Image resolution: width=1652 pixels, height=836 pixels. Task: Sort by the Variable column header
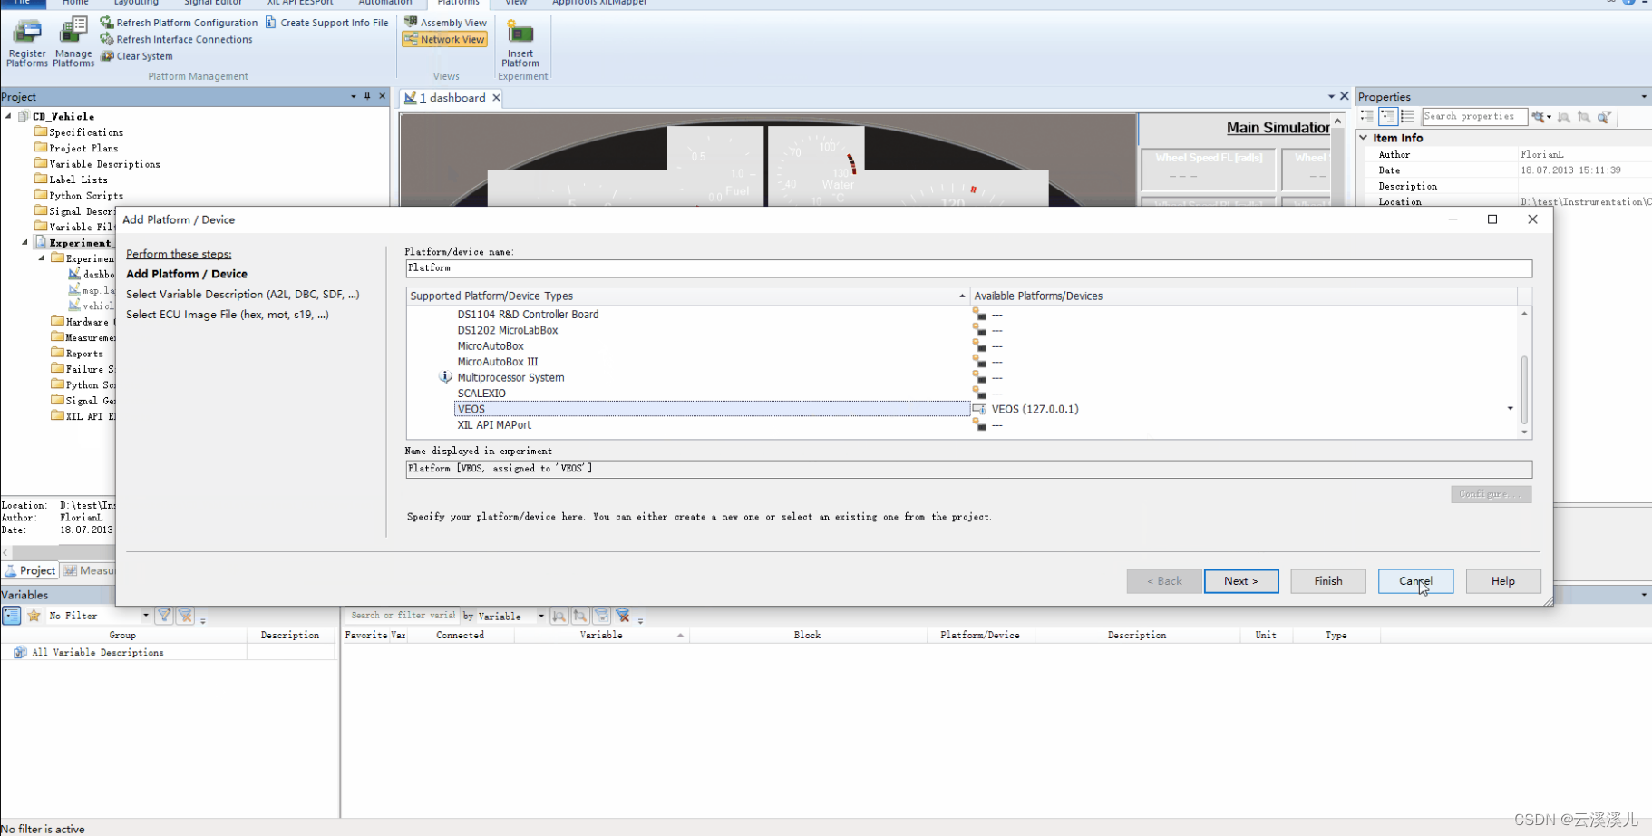(602, 636)
